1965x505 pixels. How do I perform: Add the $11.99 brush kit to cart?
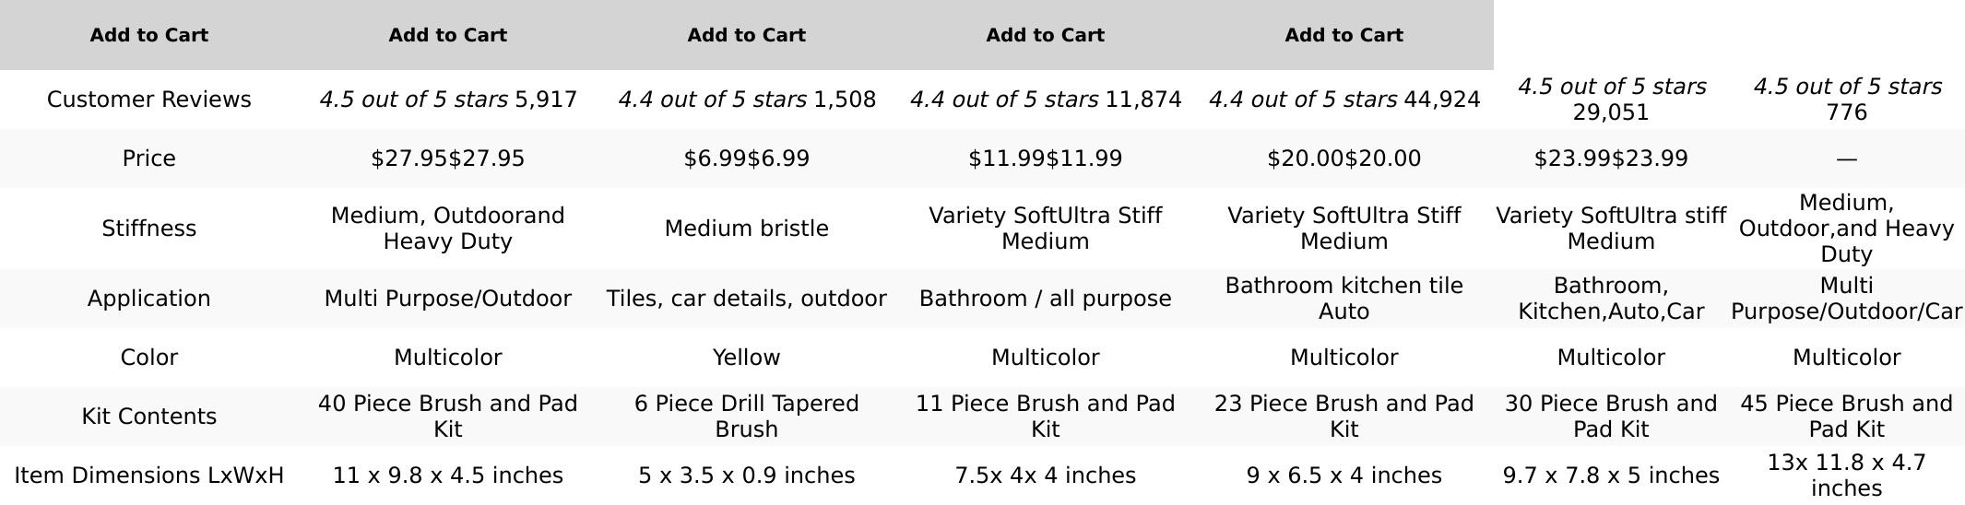pos(1045,35)
